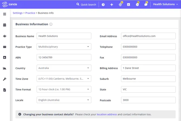Click the info icon in contact details notice
181x121 pixels.
(20, 114)
